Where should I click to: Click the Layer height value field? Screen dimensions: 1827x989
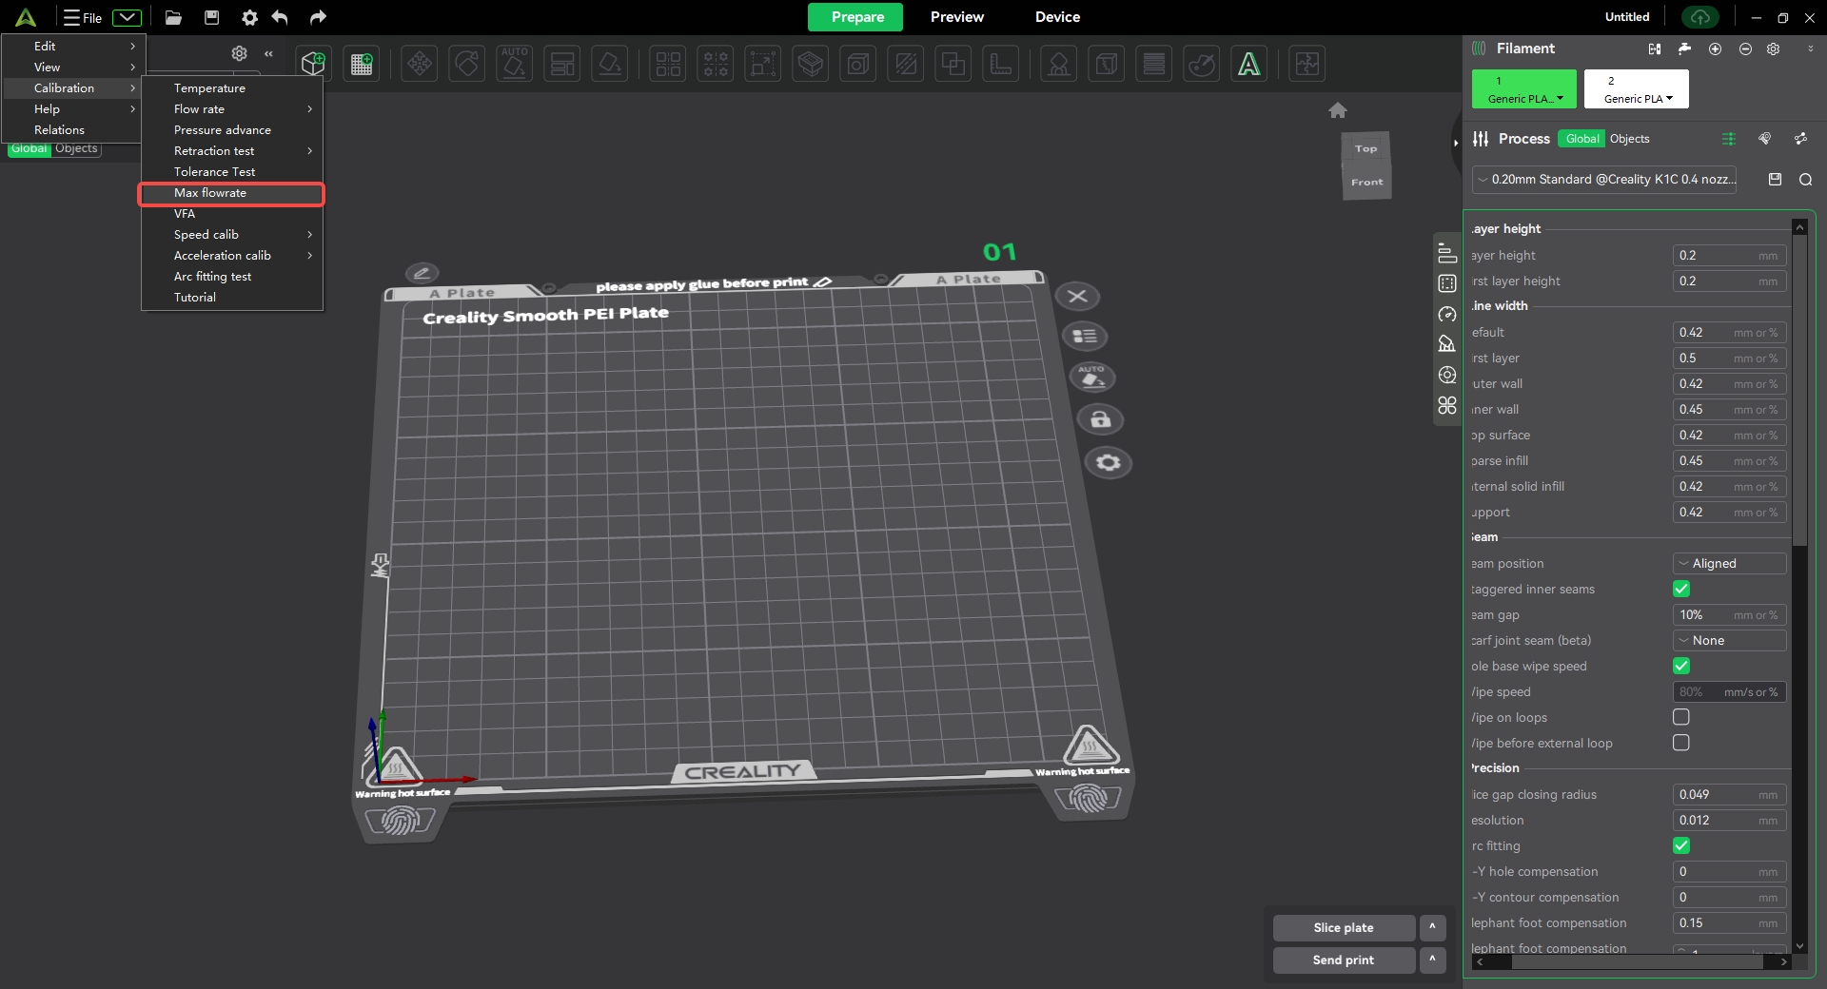pos(1718,256)
